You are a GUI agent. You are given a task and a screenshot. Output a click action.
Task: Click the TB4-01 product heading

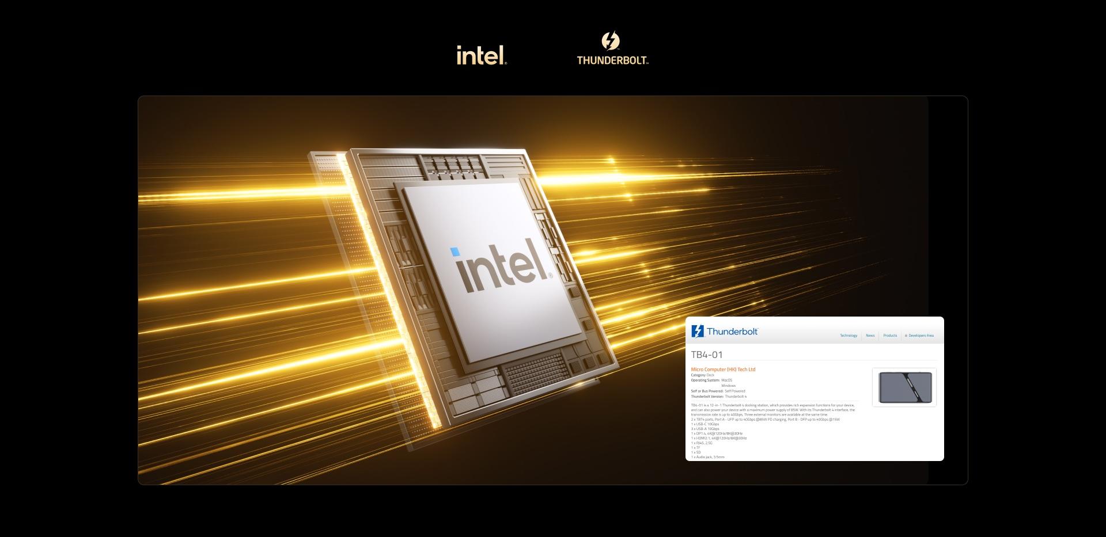(706, 355)
